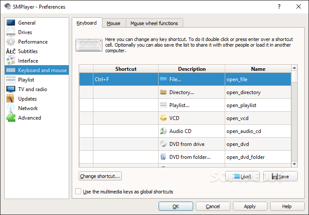Select the empty shortcut cell for VCD

126,118
